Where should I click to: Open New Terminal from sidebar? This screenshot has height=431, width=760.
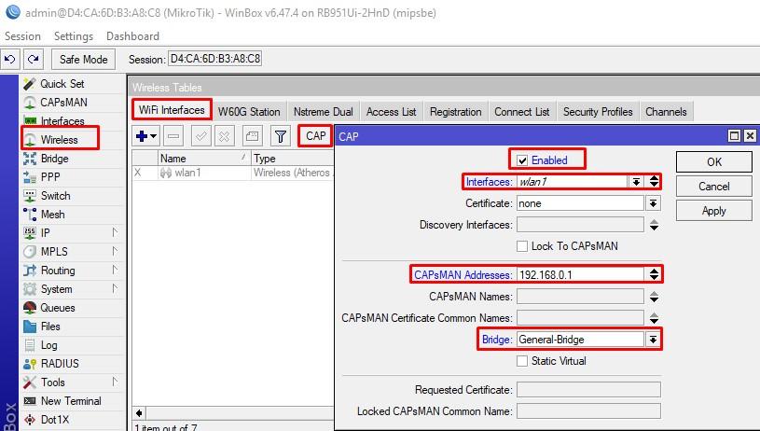coord(70,401)
